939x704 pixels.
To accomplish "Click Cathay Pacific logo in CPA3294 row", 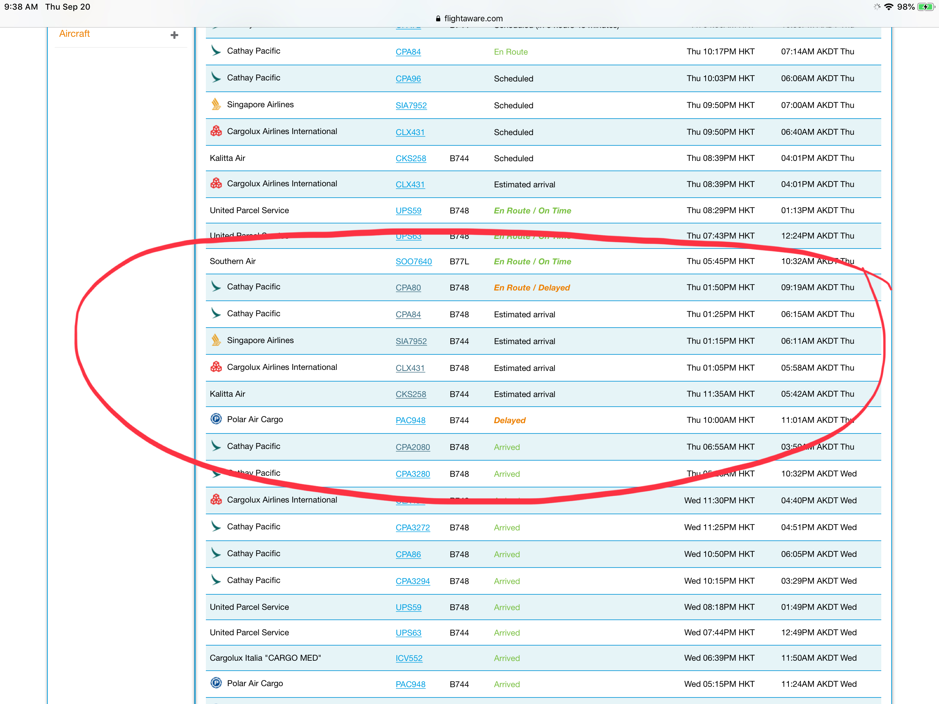I will point(216,580).
